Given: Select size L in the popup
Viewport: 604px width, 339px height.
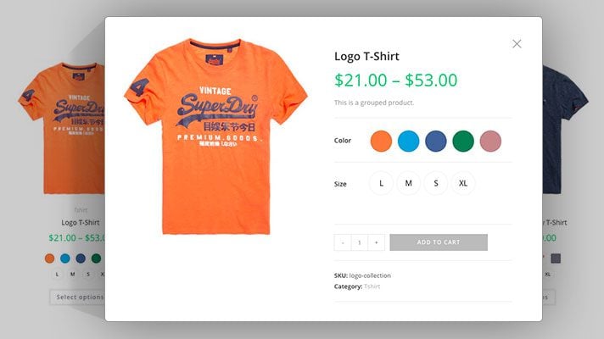Looking at the screenshot, I should pyautogui.click(x=382, y=183).
